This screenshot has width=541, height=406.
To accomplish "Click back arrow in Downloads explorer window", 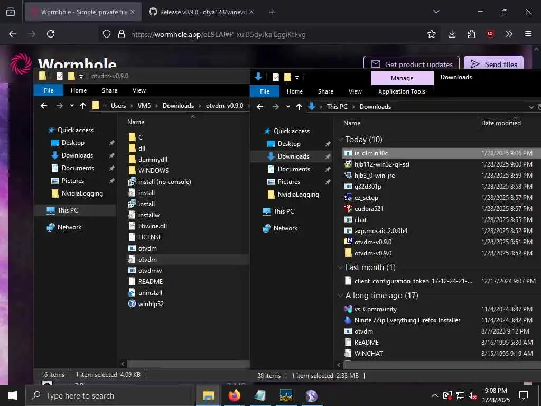I will tap(260, 107).
